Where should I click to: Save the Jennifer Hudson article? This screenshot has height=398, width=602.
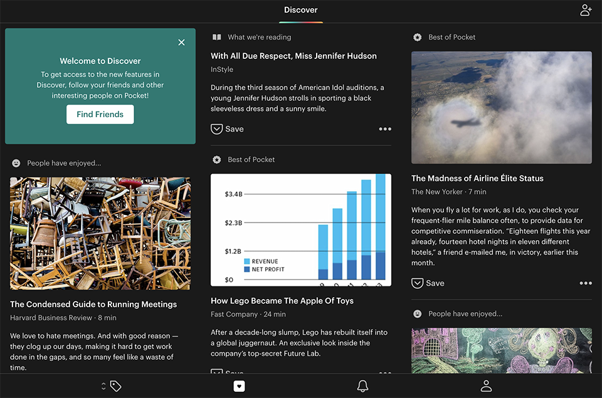coord(227,129)
